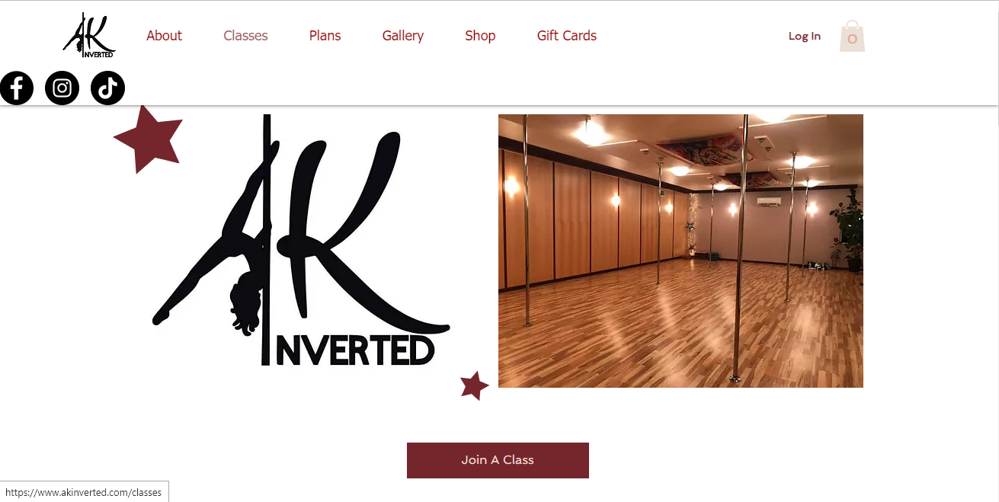Click the Join A Class button
Screen dimensions: 999x502
point(498,460)
